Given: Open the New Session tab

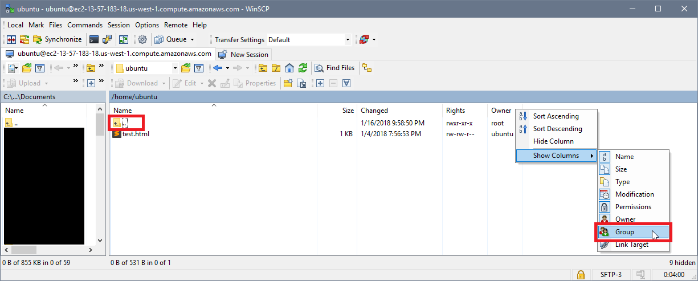Looking at the screenshot, I should pyautogui.click(x=243, y=54).
